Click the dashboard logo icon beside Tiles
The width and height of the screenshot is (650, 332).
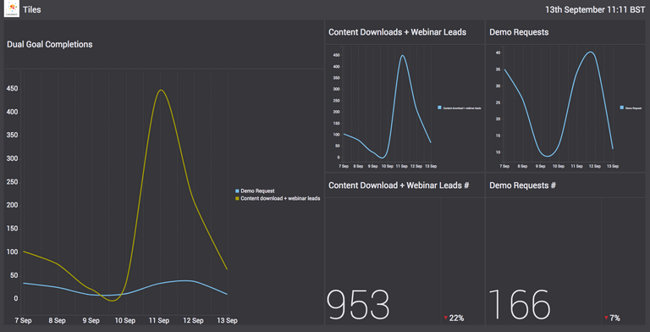[11, 9]
